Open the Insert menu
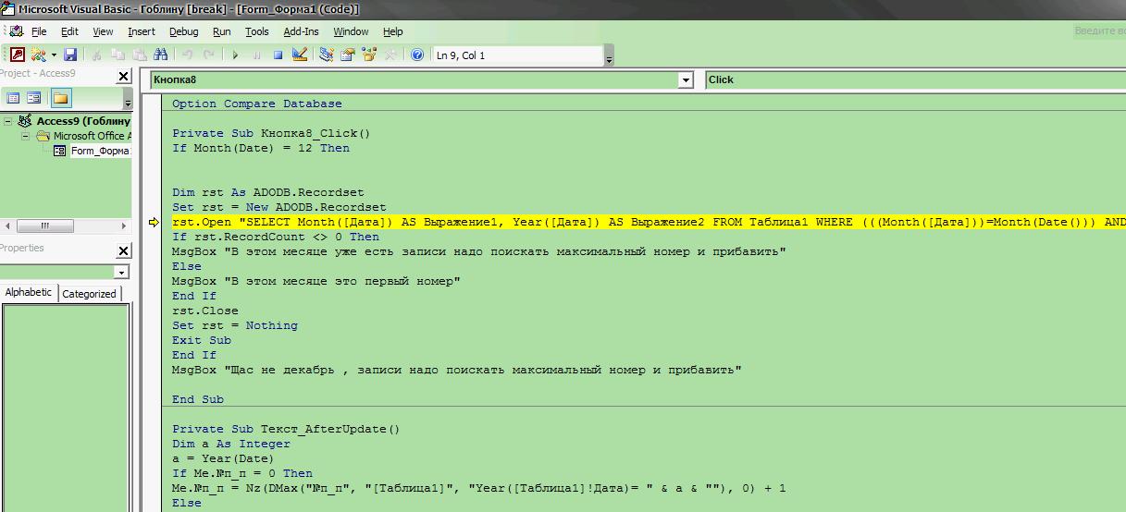Screen dimensions: 1126x512 [x=142, y=31]
